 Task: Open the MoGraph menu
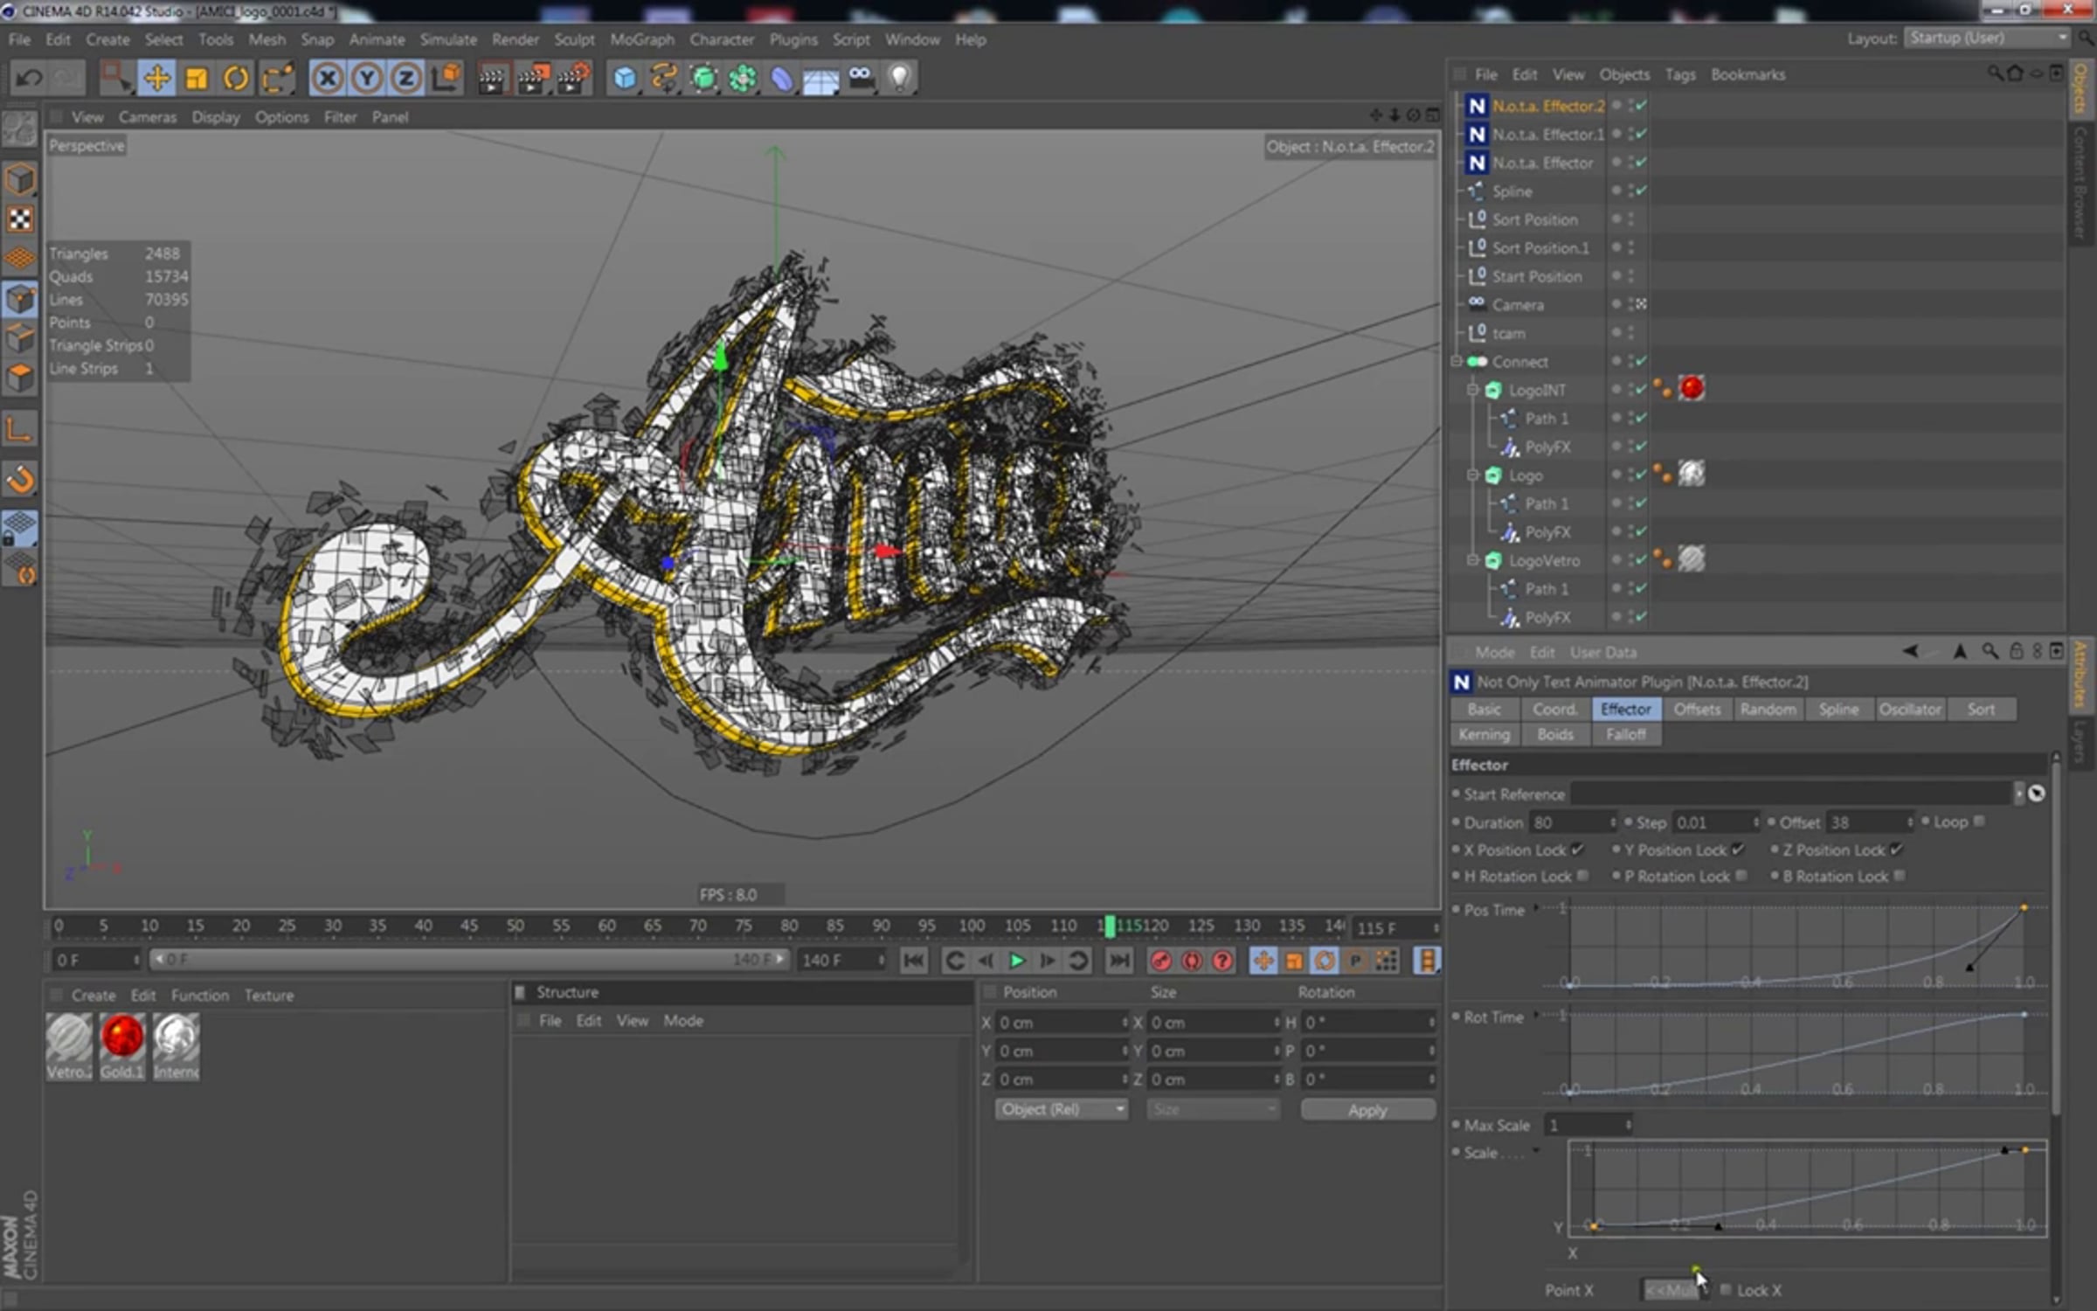tap(642, 39)
